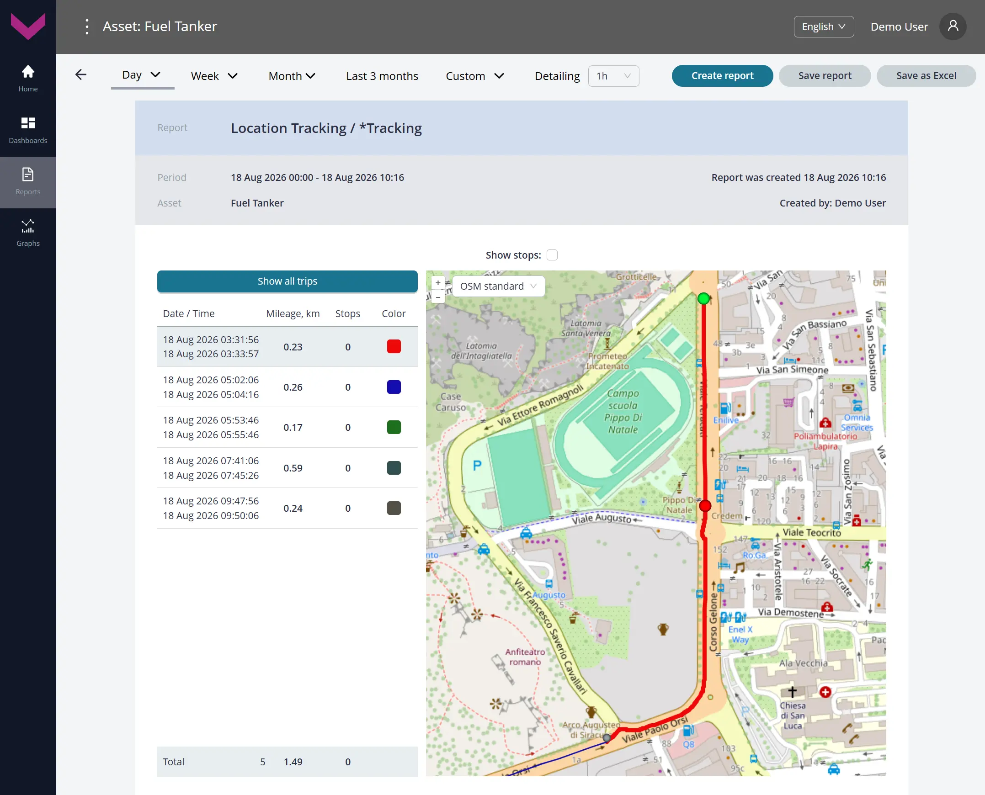Select trip row starting 18 Aug 2026 09:47:56
Screen dimensions: 985x795
pyautogui.click(x=287, y=509)
